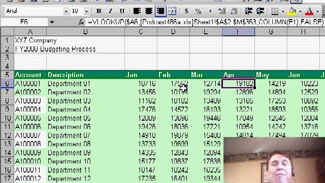Apply Borders using the borders icon
The width and height of the screenshot is (325, 183).
coord(275,11)
